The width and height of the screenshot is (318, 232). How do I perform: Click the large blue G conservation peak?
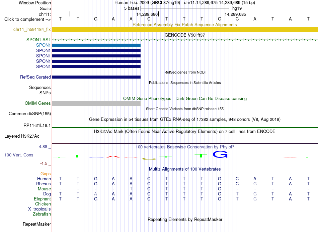point(220,154)
